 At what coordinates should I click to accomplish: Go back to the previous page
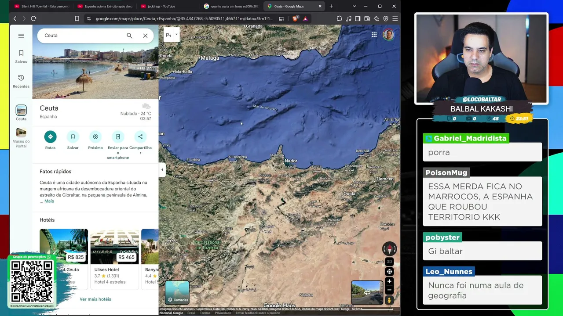[x=15, y=18]
